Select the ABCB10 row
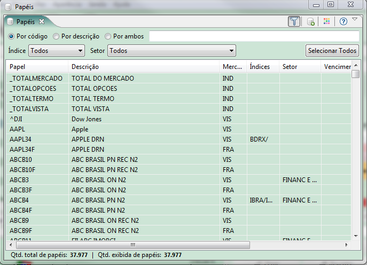Screen dimensions: 367x265 point(178,159)
